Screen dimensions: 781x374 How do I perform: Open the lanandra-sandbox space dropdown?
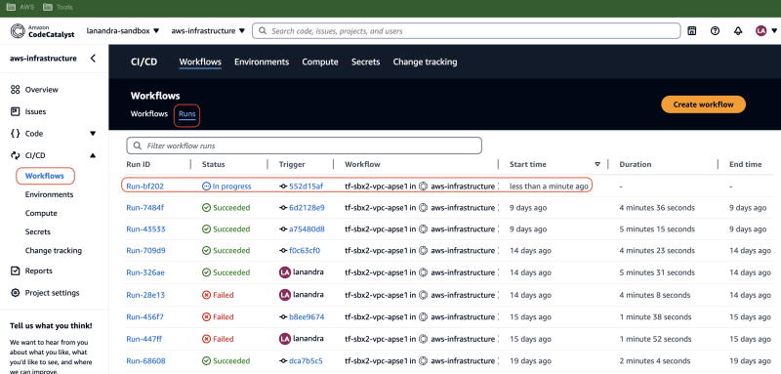(x=123, y=31)
